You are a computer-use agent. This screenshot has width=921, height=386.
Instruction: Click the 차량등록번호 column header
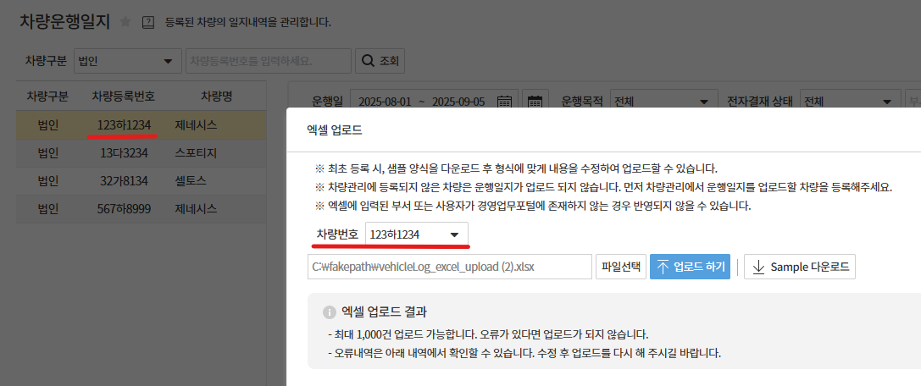pos(124,96)
